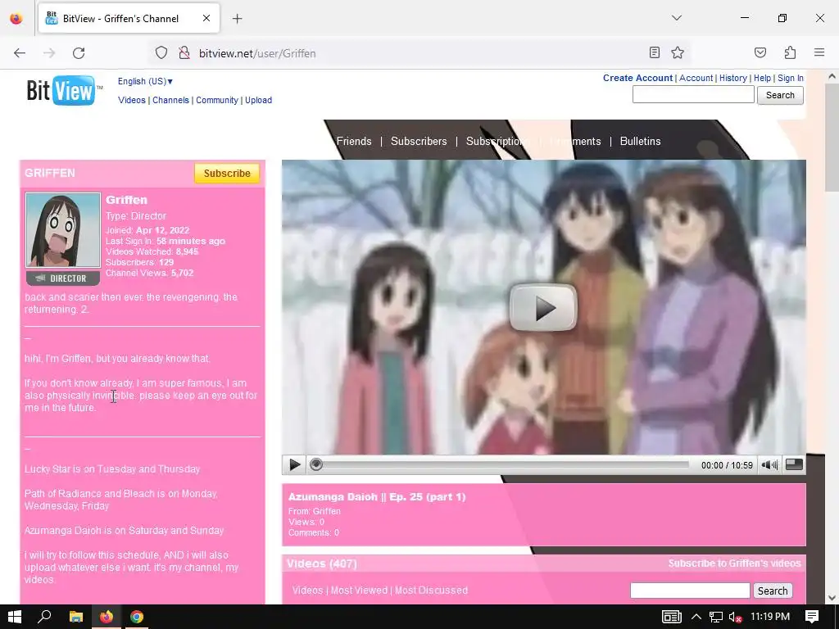Viewport: 839px width, 629px height.
Task: Click the insecure connection lock icon
Action: [x=184, y=53]
